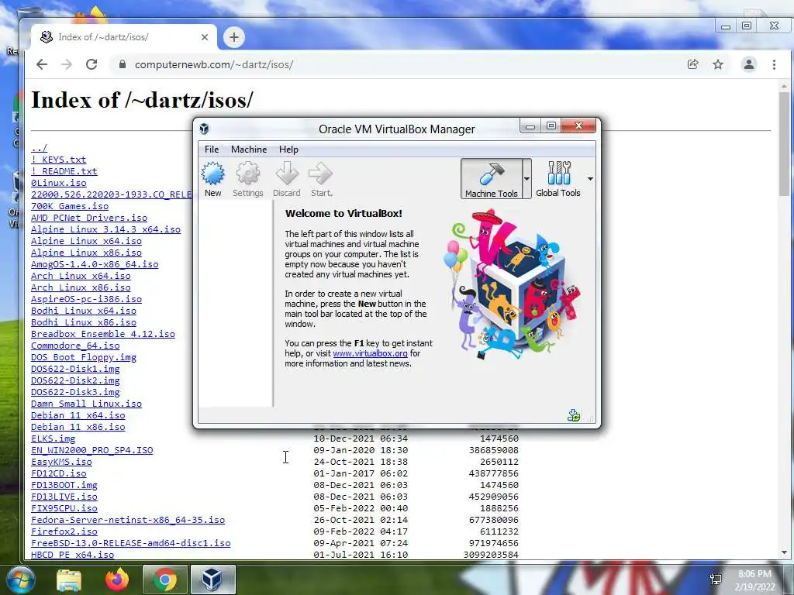Open the !_README.txt link

pyautogui.click(x=64, y=171)
